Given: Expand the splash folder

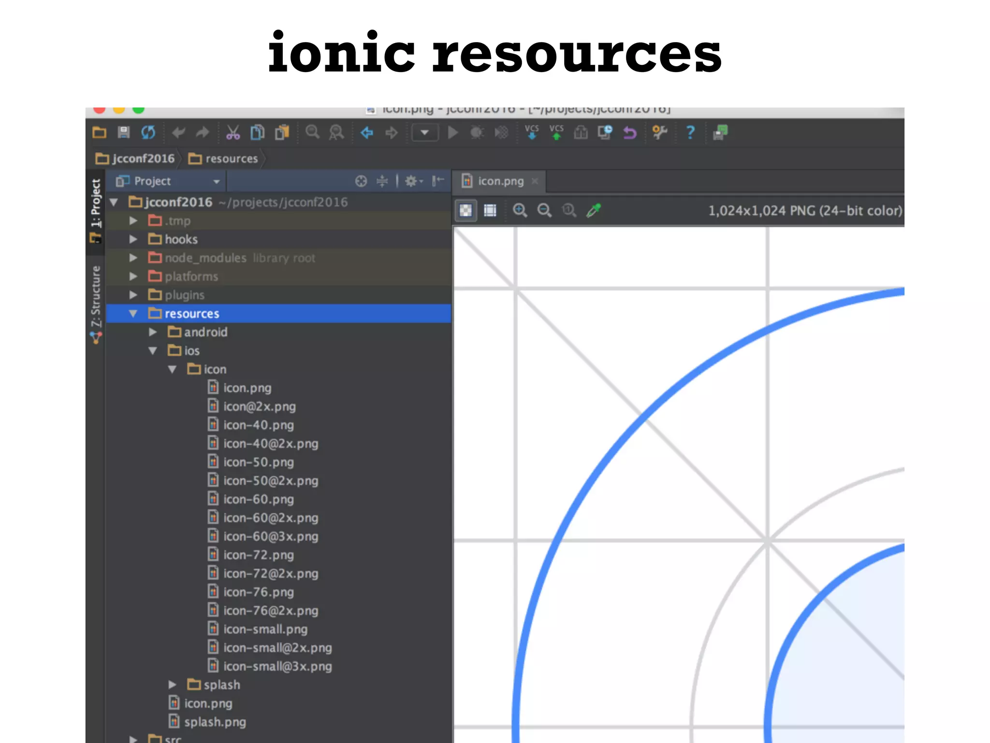Looking at the screenshot, I should click(172, 684).
